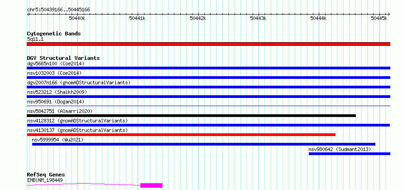Select the thin nsv950691 (Dogan2014) line
Image resolution: width=403 pixels, height=190 pixels.
(208, 106)
